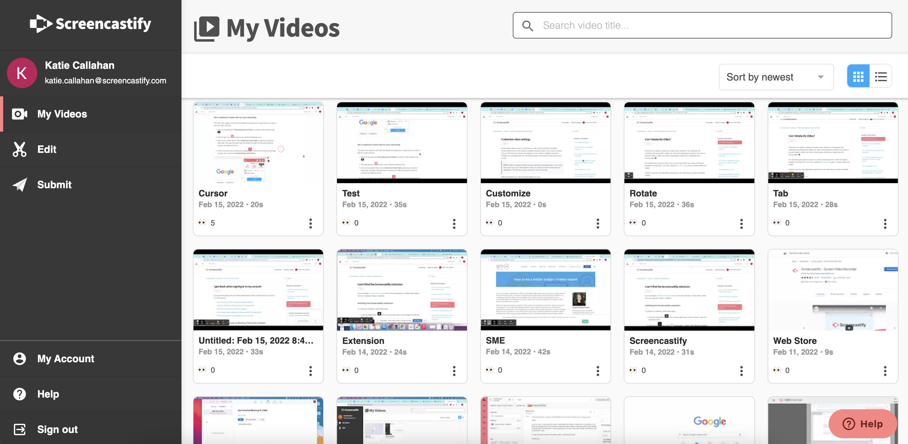Select the view count eyes on Test video

pos(346,223)
